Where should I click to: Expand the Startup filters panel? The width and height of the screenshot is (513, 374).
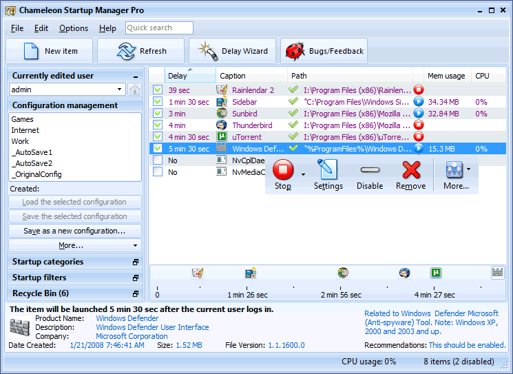(136, 278)
